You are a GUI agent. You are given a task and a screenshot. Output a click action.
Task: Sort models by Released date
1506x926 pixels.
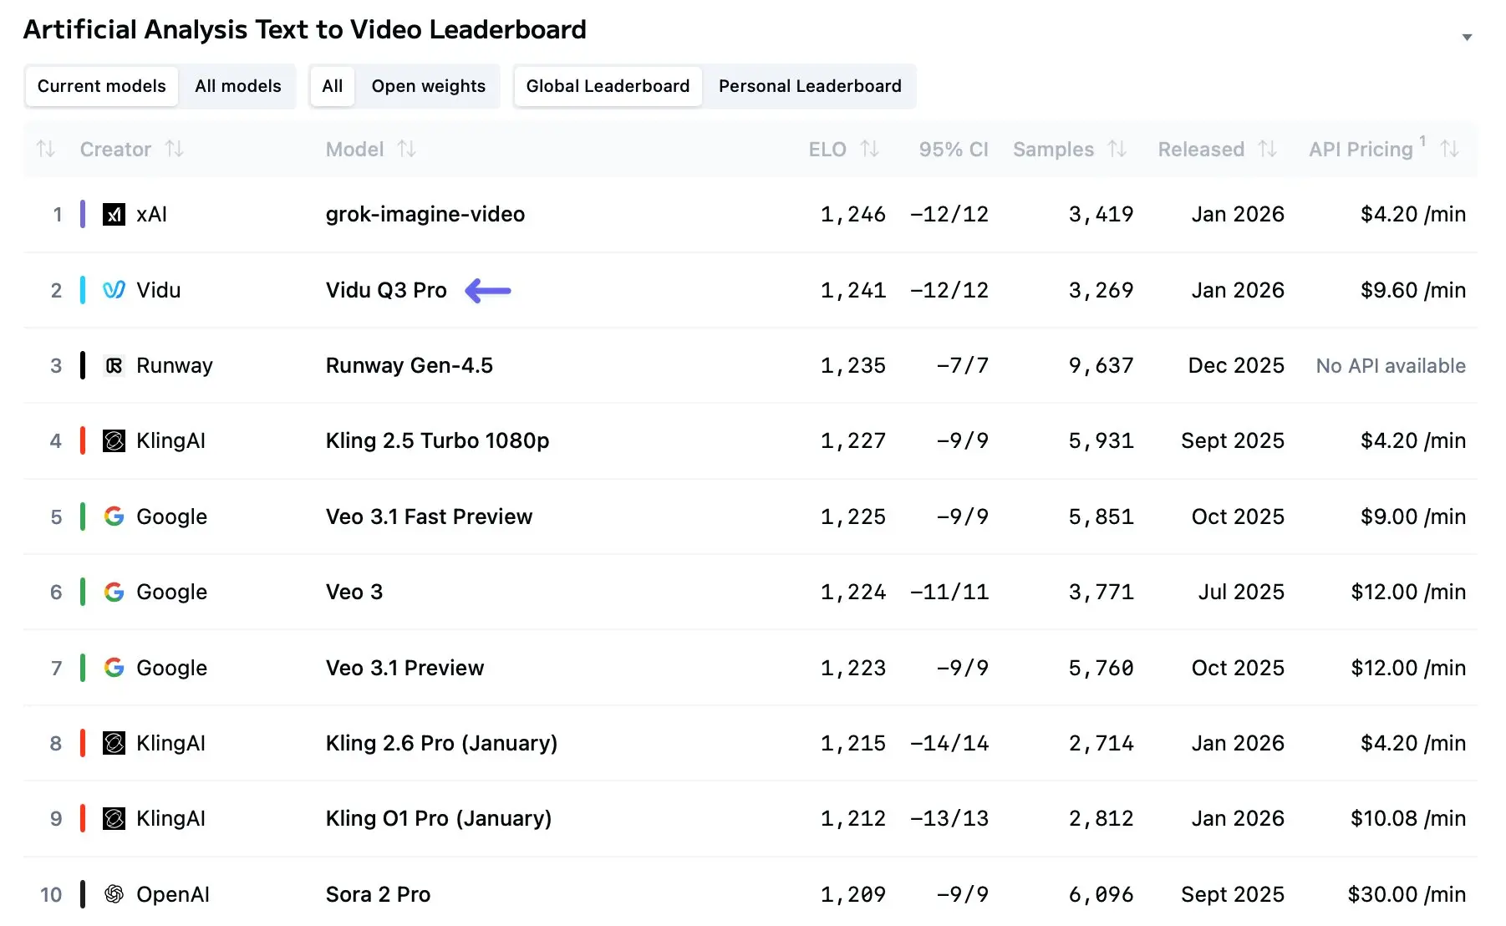[x=1267, y=149]
